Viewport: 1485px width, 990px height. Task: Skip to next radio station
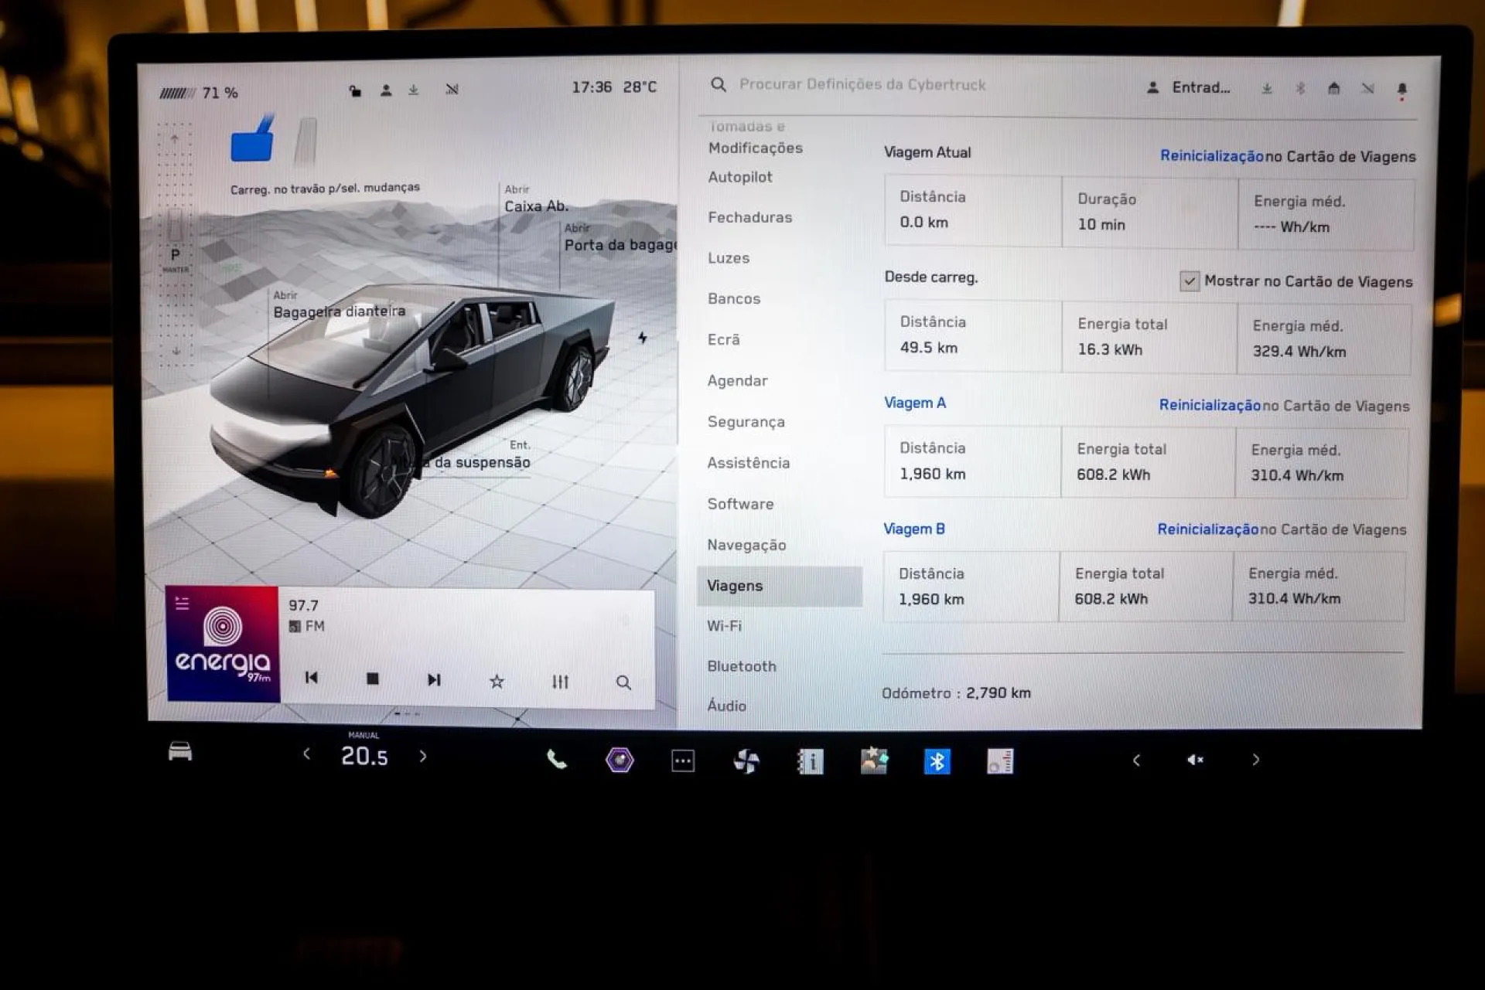tap(434, 679)
